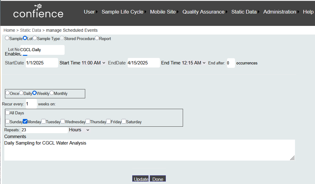Select the Sample Type radio button

35,38
